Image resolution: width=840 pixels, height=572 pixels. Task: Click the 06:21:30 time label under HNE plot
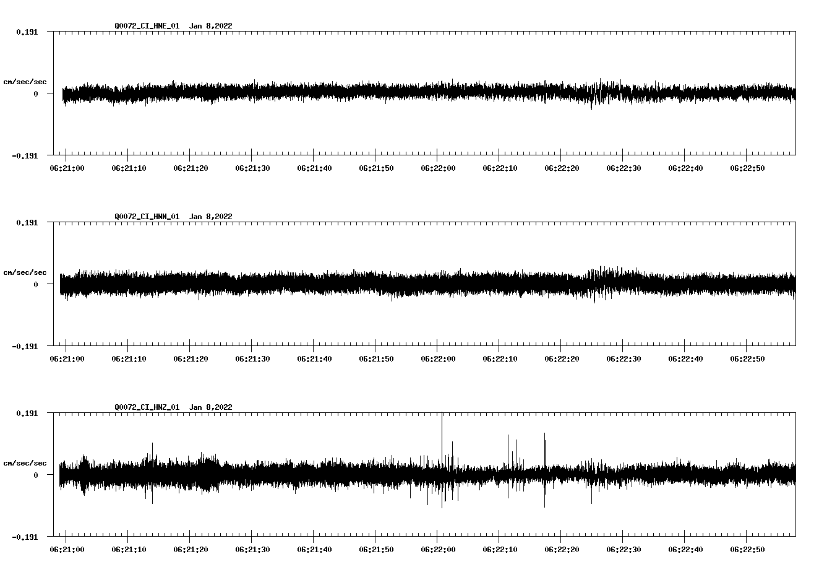click(x=252, y=168)
